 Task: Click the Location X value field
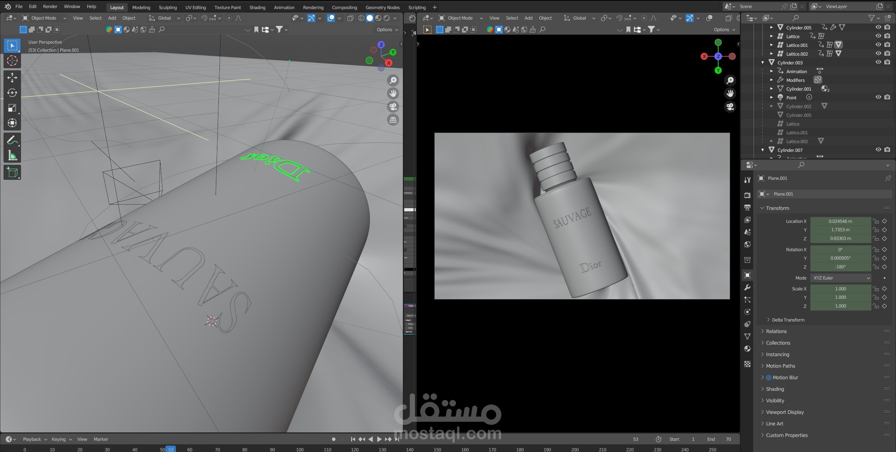[840, 221]
